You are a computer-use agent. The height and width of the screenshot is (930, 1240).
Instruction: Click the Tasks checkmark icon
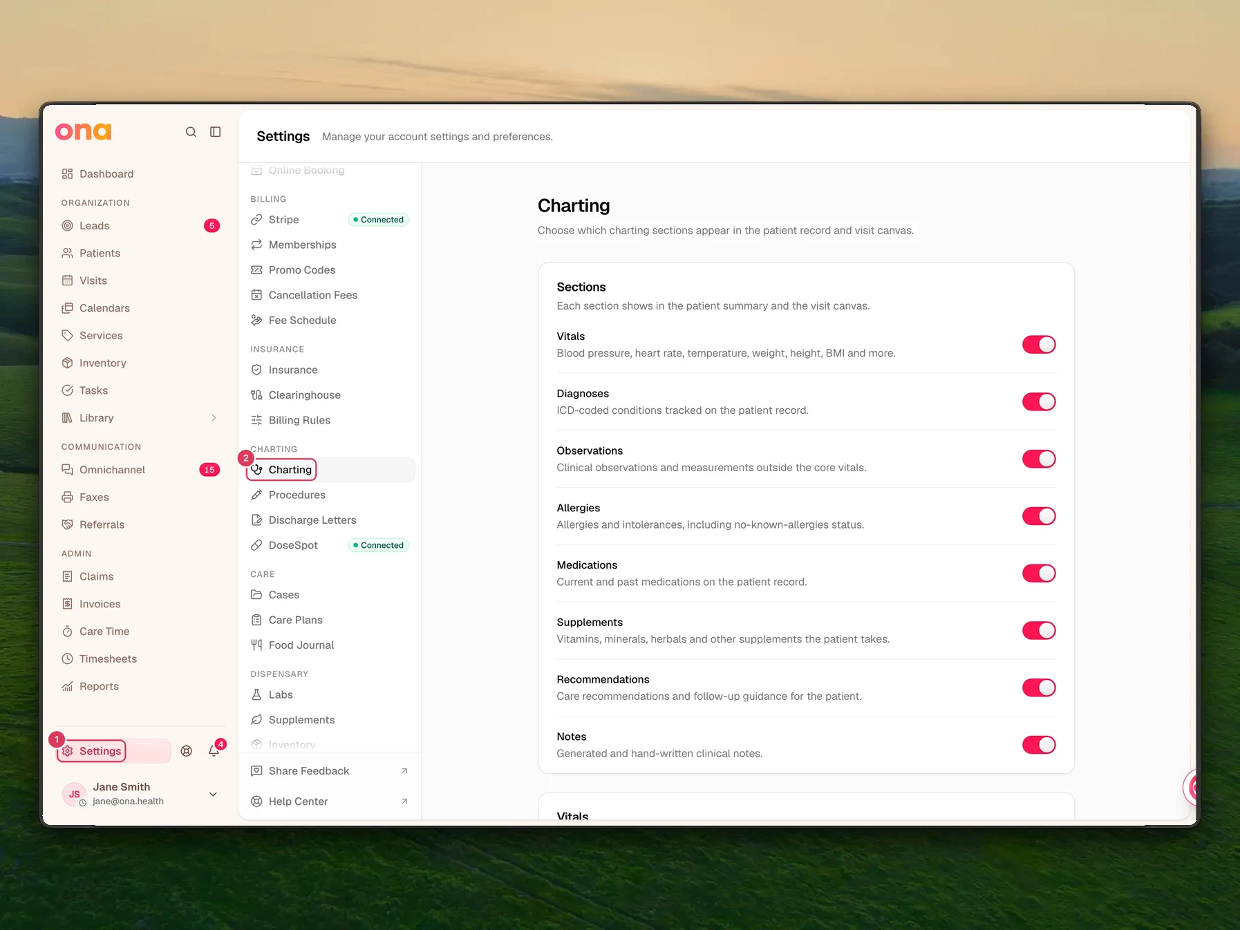point(67,390)
